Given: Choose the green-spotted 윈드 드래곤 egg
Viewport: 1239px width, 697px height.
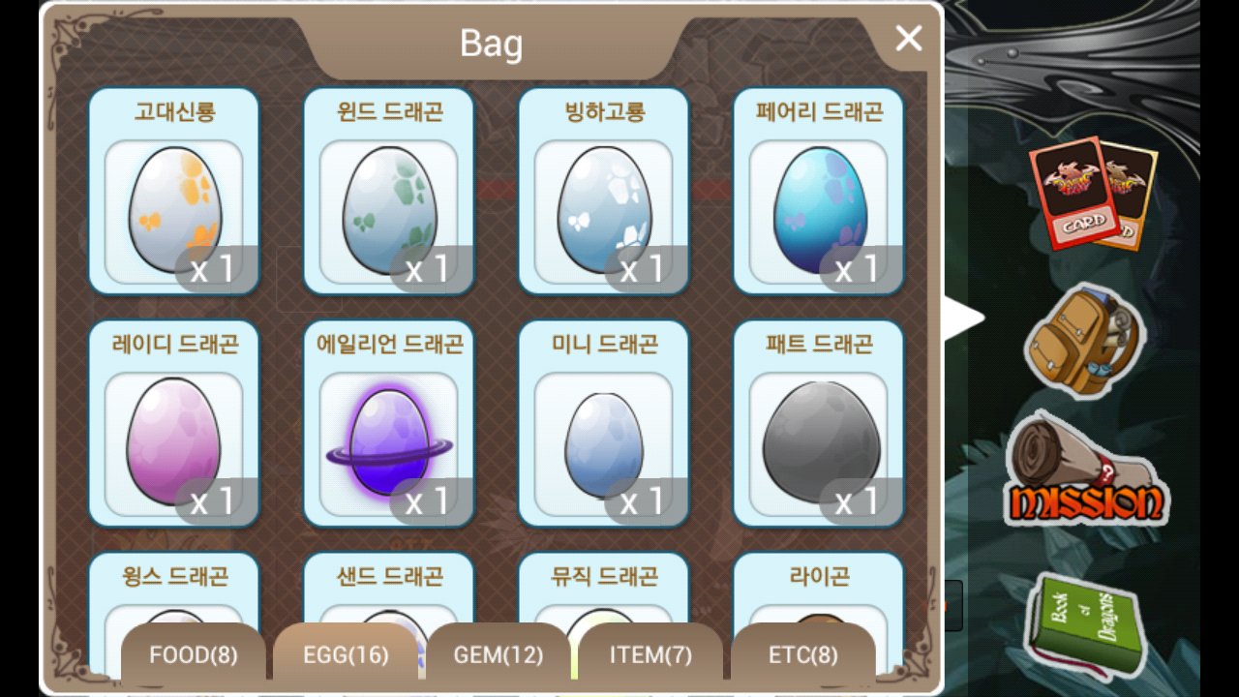Looking at the screenshot, I should [x=389, y=191].
